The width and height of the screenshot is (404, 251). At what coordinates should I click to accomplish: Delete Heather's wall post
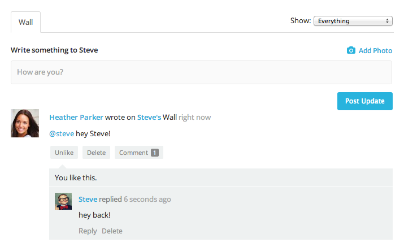[x=96, y=153]
